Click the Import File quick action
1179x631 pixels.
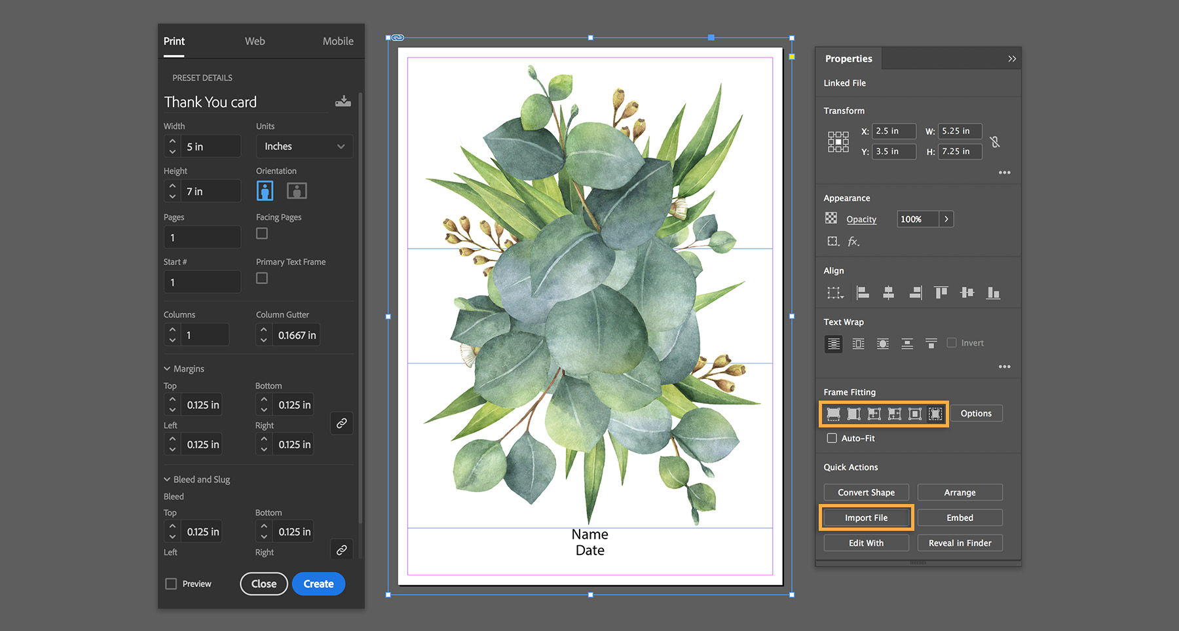pos(866,517)
